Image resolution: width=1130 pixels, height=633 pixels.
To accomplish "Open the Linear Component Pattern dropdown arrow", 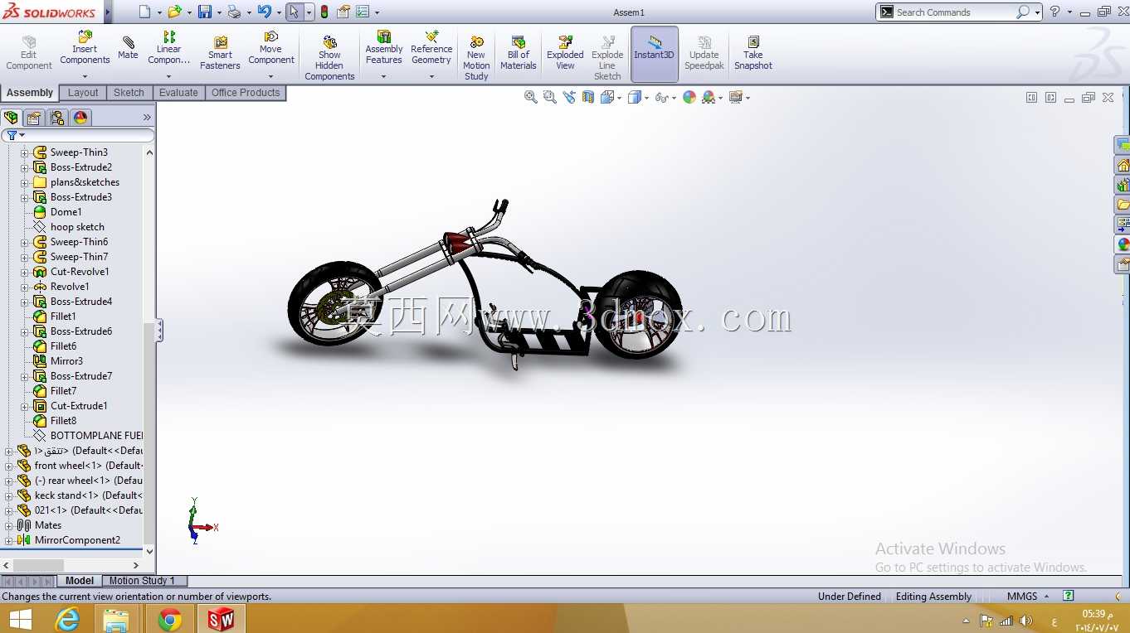I will click(x=168, y=76).
